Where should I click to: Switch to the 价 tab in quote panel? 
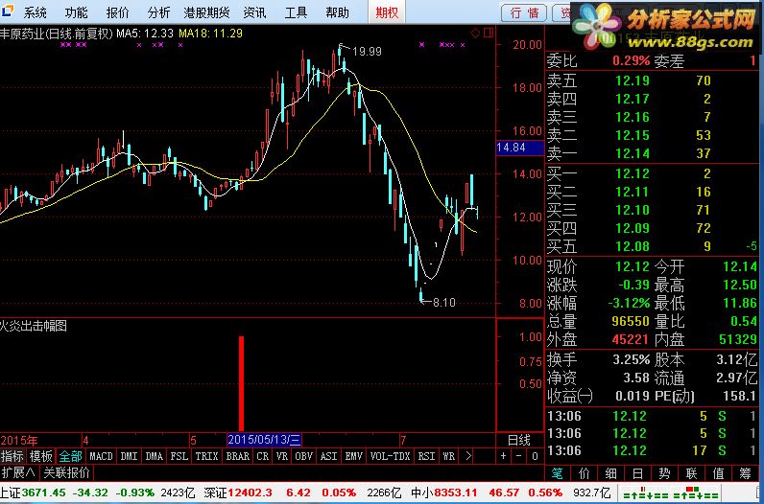pyautogui.click(x=584, y=472)
